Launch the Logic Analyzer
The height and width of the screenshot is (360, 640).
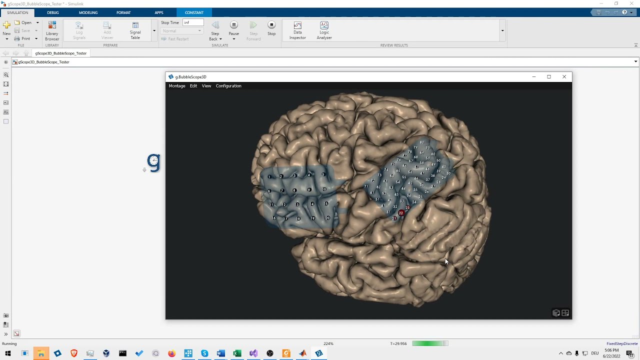(x=324, y=30)
